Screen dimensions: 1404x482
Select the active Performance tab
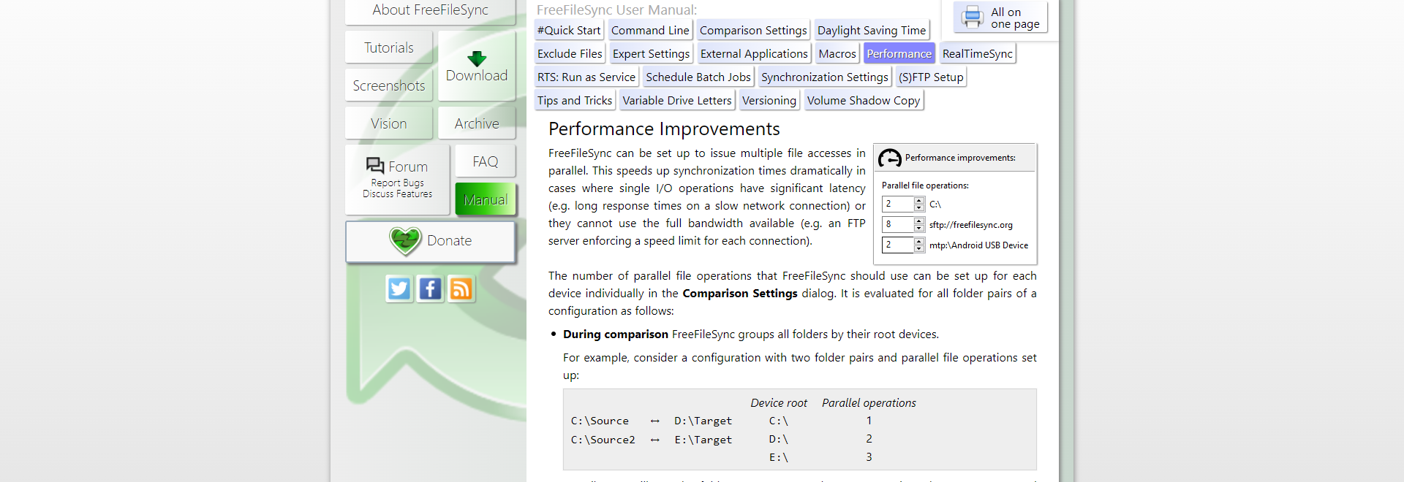click(899, 53)
